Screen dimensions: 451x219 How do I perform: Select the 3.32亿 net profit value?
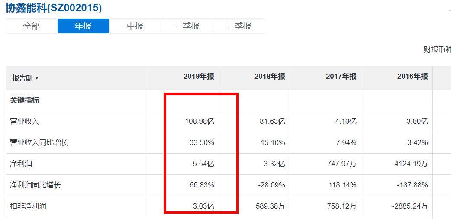[274, 164]
